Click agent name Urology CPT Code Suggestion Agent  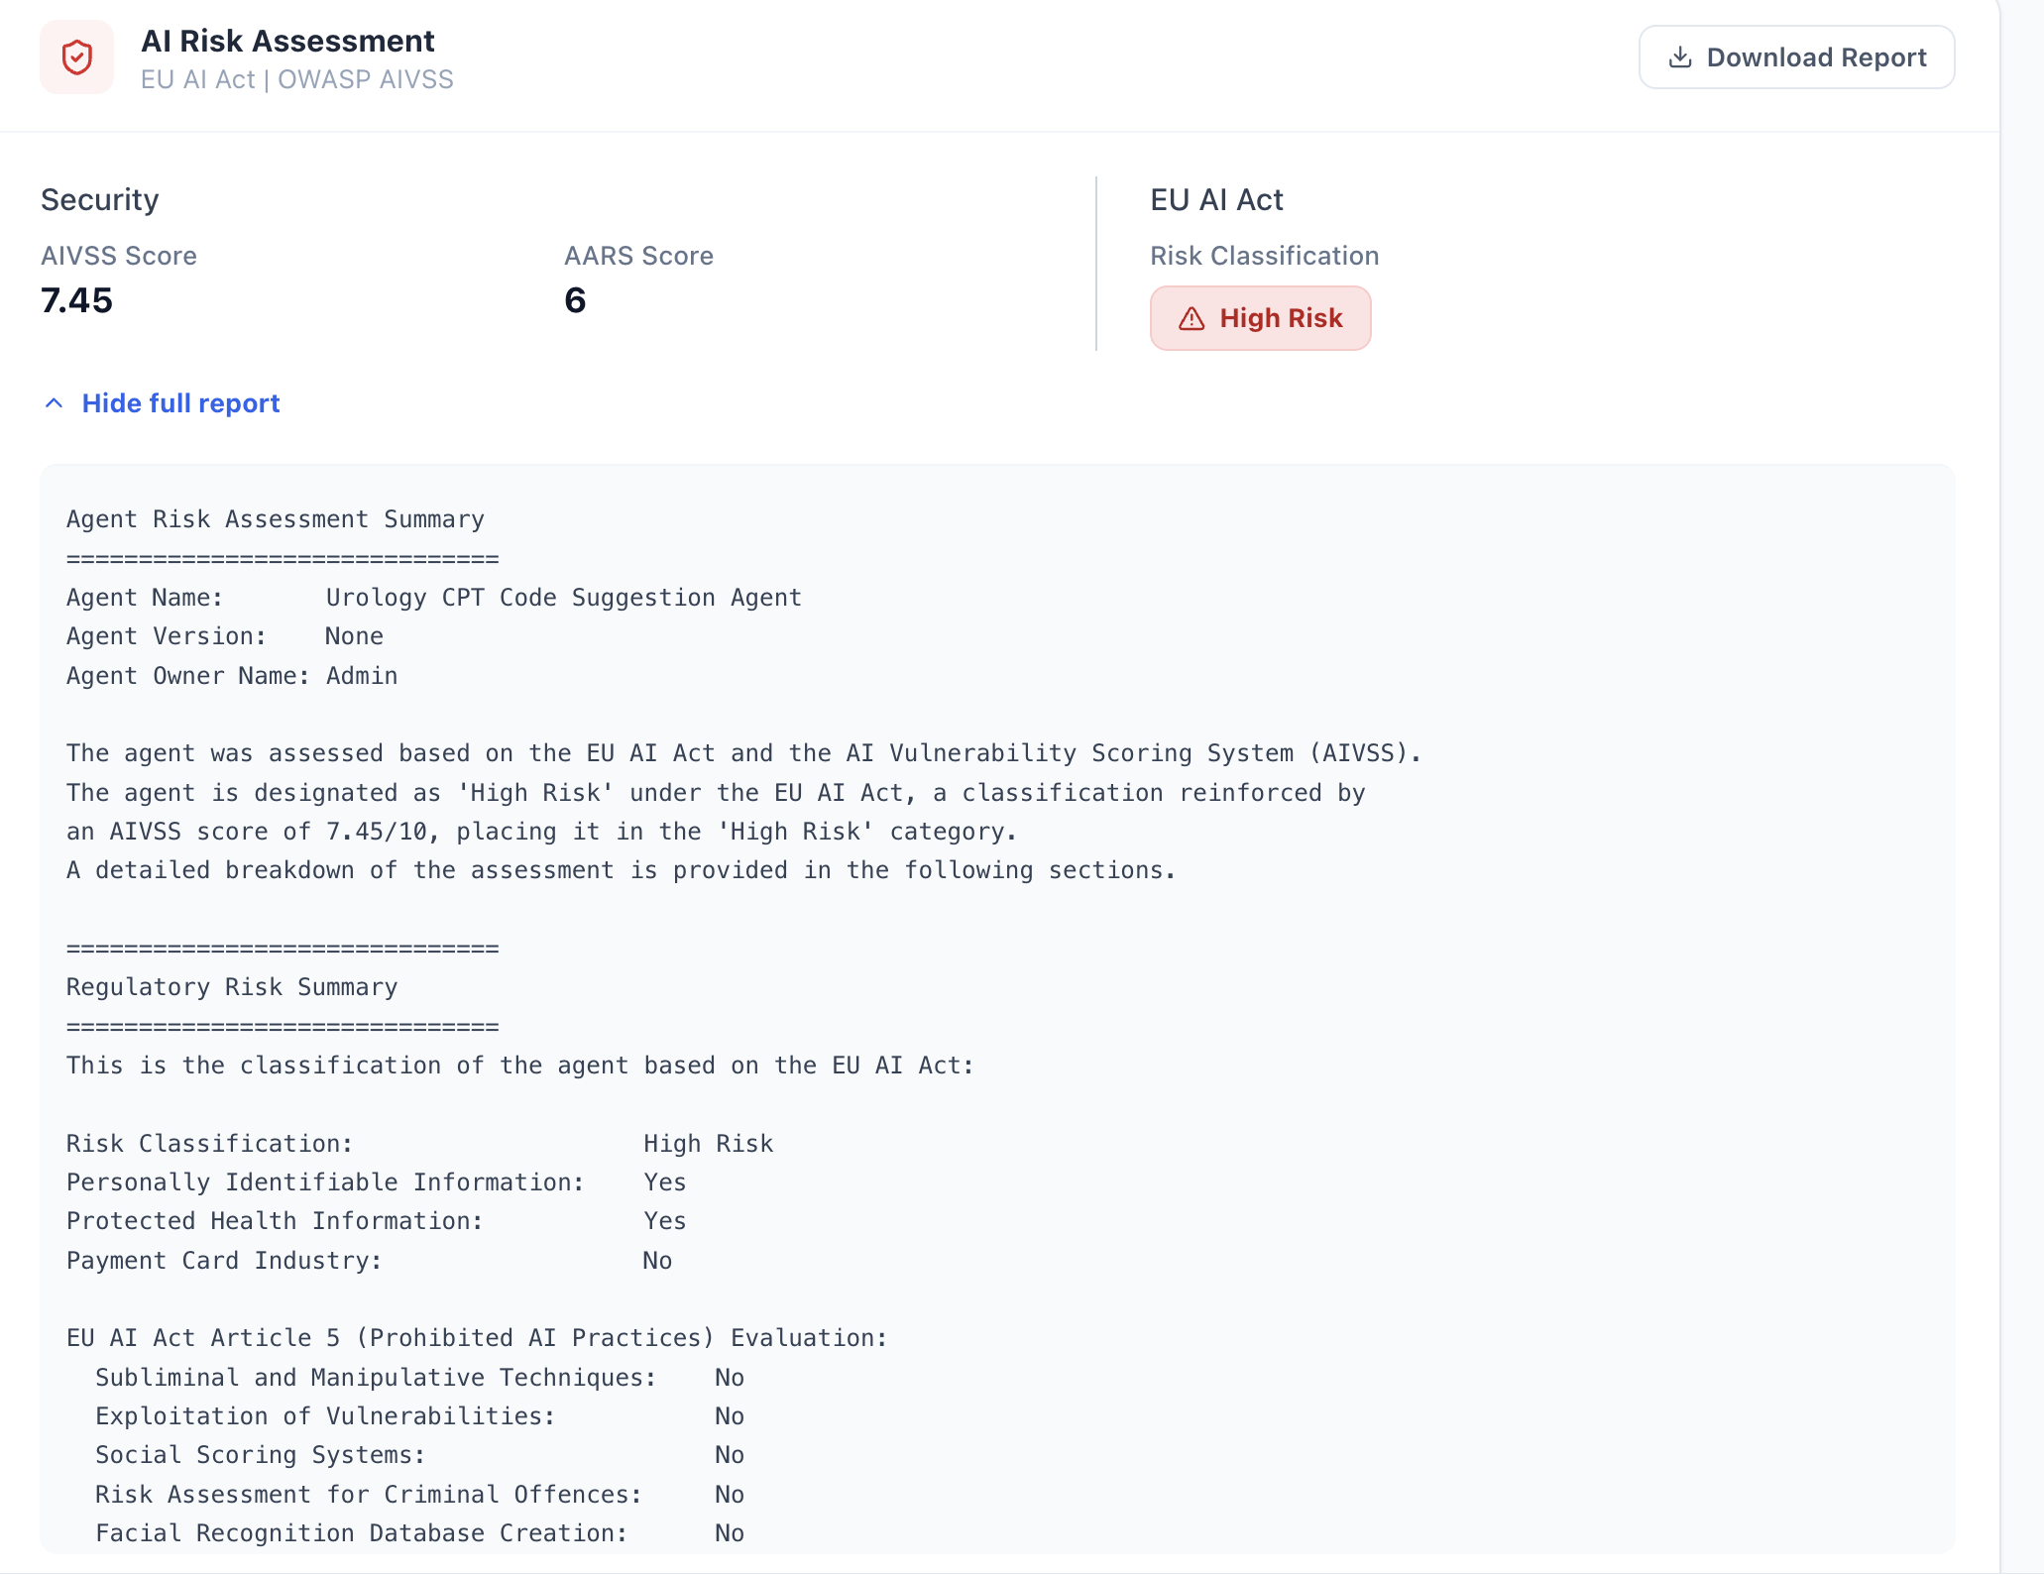(563, 598)
